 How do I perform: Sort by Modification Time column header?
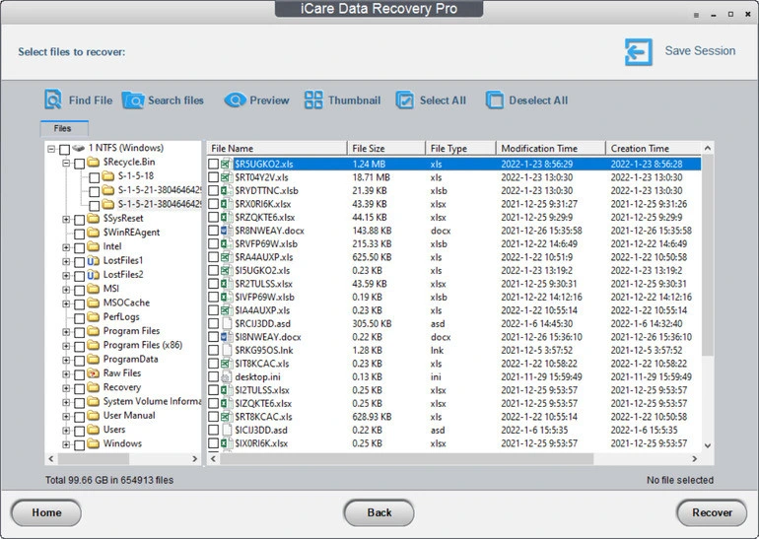pyautogui.click(x=551, y=149)
